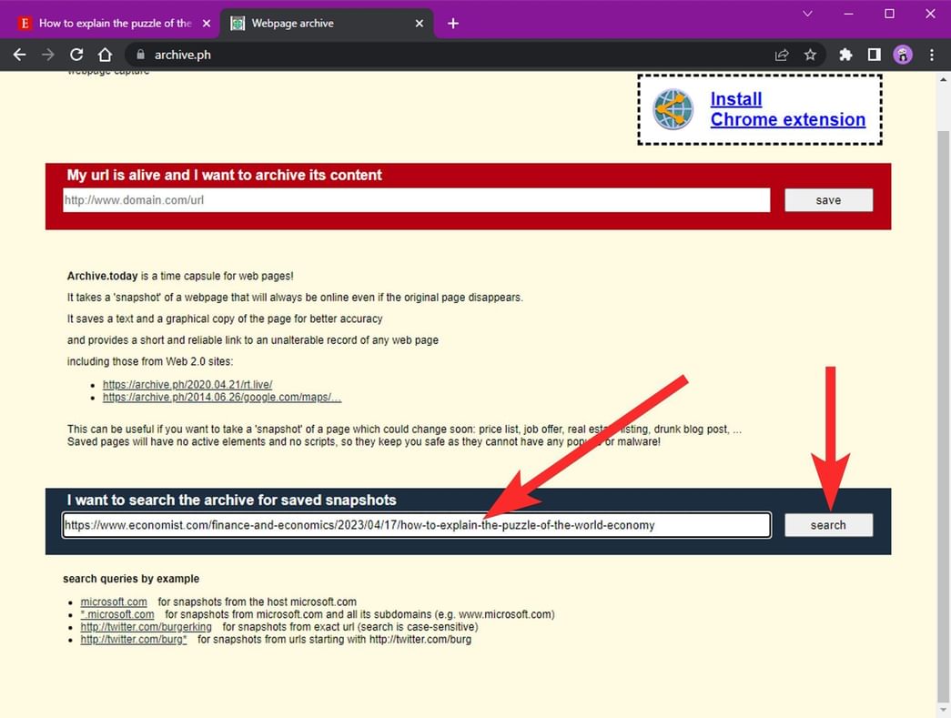This screenshot has width=951, height=718.
Task: Click the home icon in the toolbar
Action: coord(105,55)
